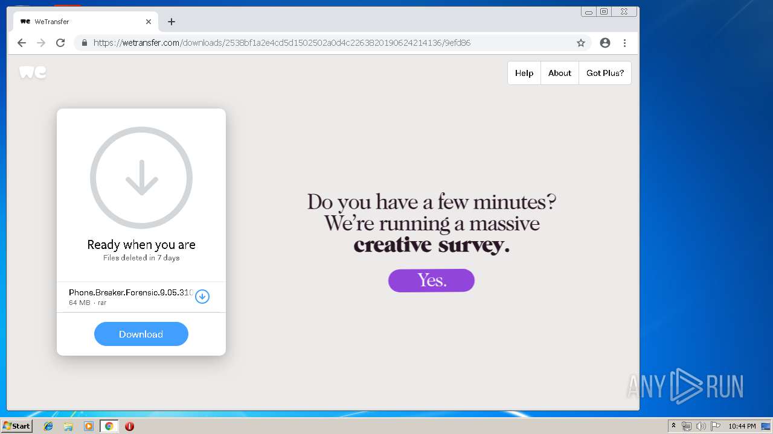Go back using the browser back arrow
Screen dimensions: 773x434
[x=22, y=43]
